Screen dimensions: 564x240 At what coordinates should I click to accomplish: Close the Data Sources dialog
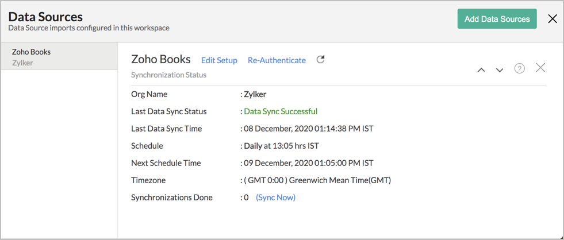[553, 19]
